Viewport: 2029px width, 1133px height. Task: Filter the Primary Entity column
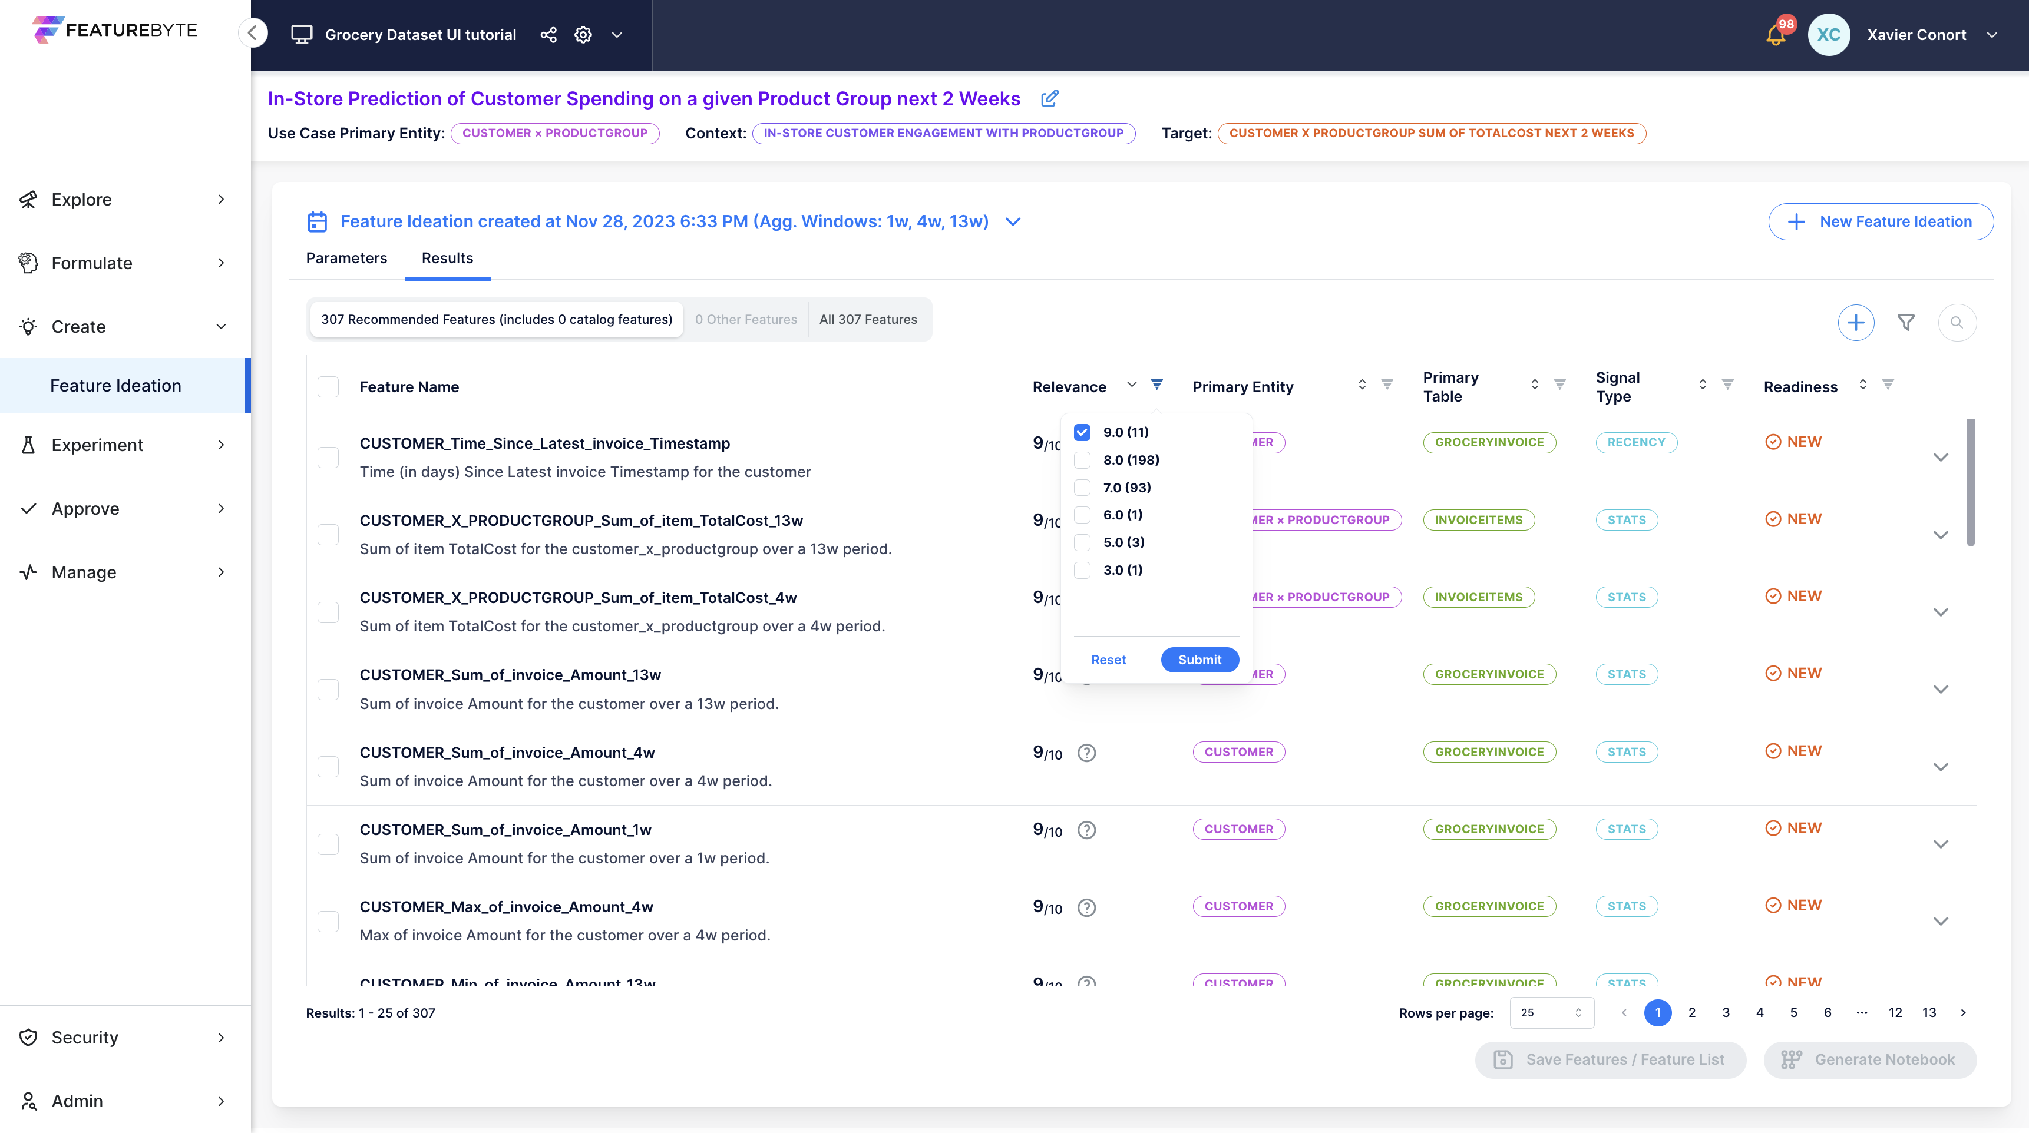[1387, 384]
